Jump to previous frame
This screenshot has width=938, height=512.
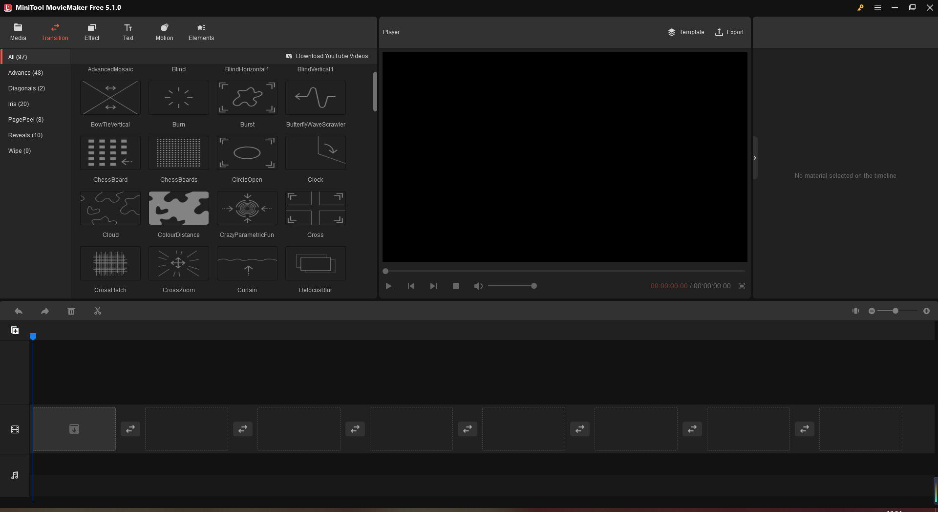click(411, 286)
